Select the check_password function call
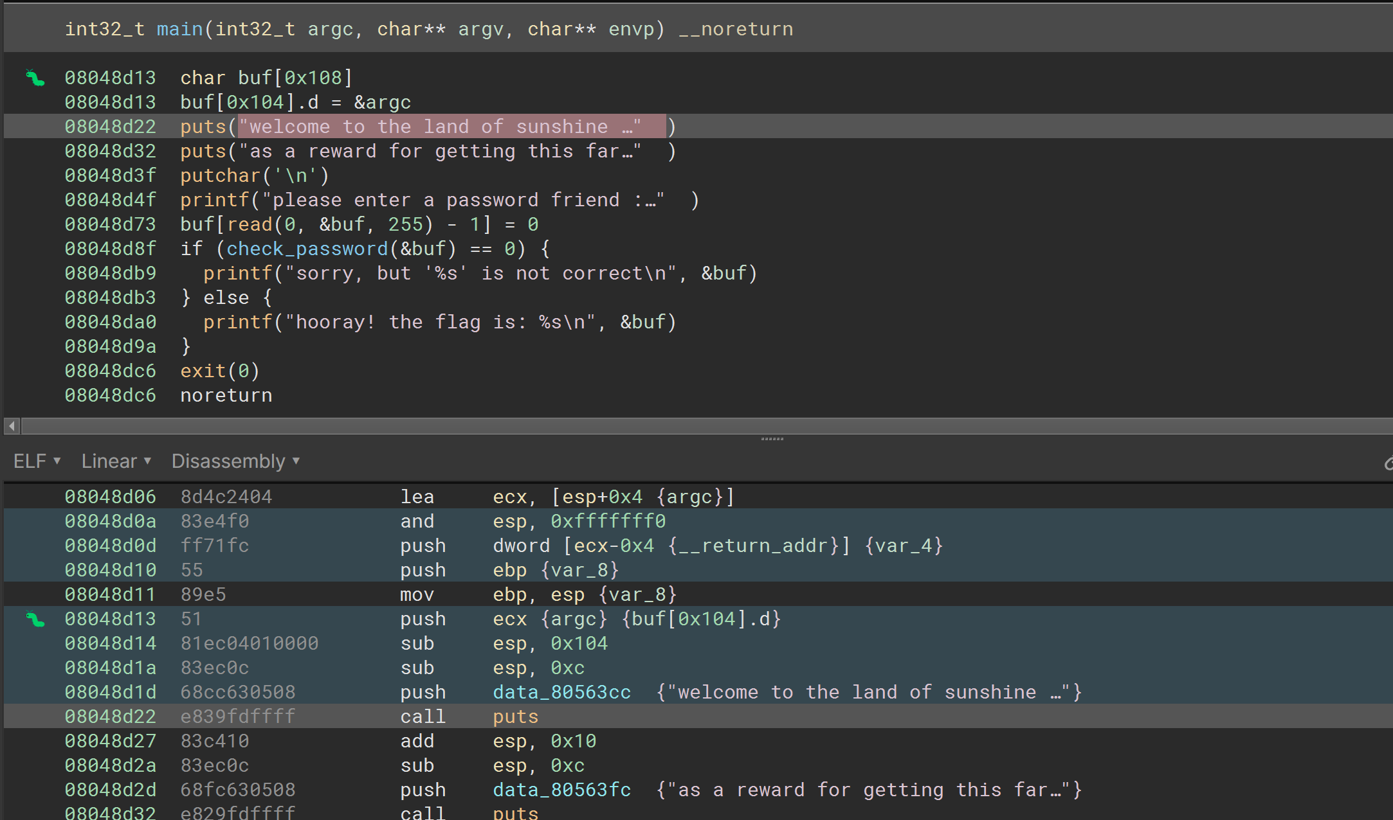 tap(307, 248)
